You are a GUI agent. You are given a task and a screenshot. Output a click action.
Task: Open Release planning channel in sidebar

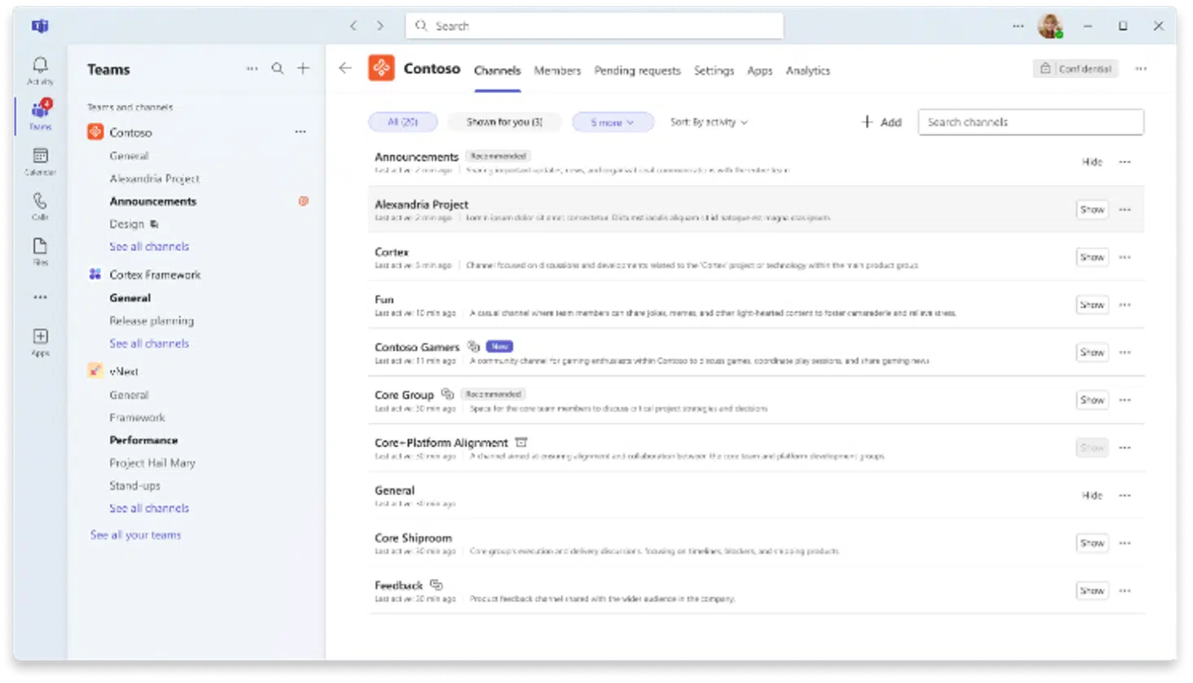click(151, 320)
